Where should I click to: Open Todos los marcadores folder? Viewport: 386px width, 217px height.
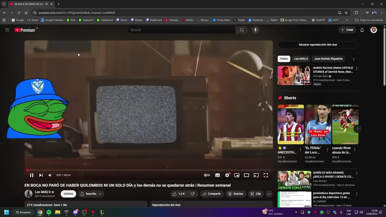[369, 20]
